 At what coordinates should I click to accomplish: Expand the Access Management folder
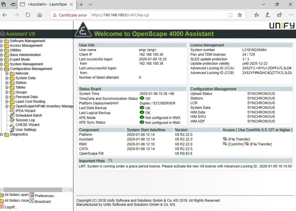pyautogui.click(x=1, y=45)
